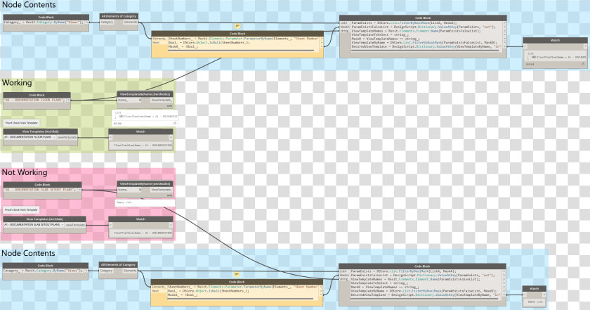Click the ParamExists line in the lower large Code Block
The image size is (590, 310).
pos(403,271)
